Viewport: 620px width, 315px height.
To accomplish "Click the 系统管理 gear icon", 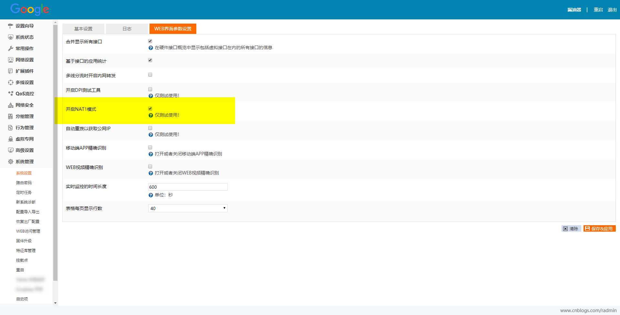I will pos(10,162).
